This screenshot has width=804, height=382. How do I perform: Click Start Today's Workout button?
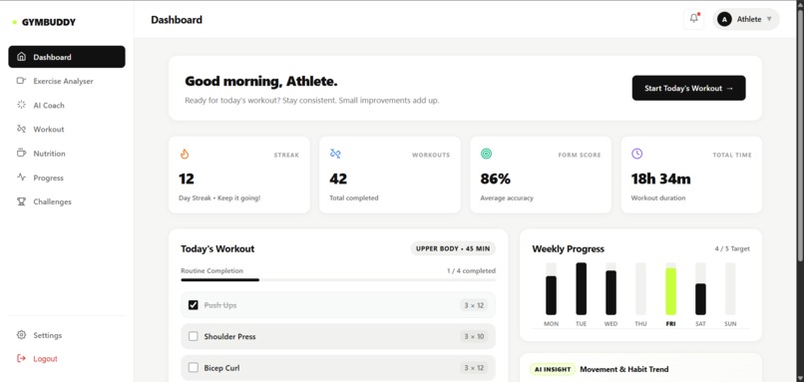click(688, 88)
